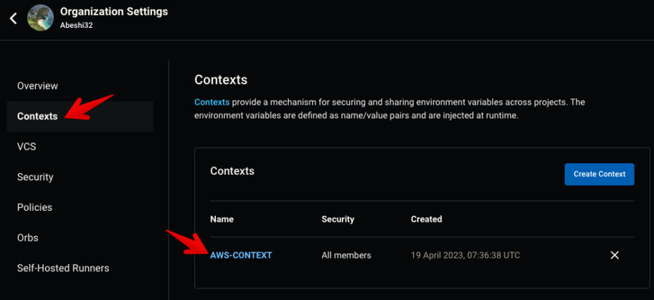Open the Policies section

(35, 207)
